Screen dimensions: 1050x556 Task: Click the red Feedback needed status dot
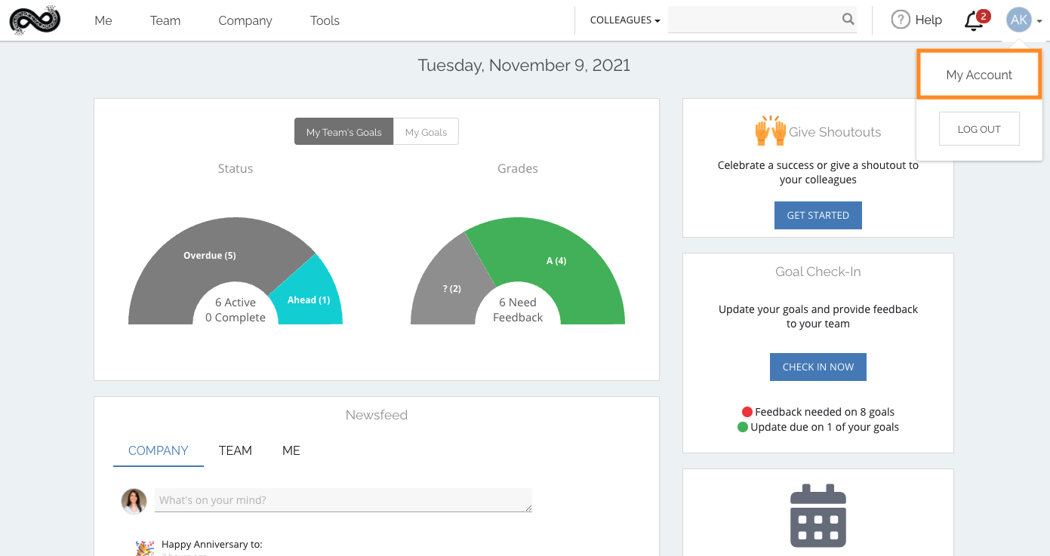pos(747,412)
